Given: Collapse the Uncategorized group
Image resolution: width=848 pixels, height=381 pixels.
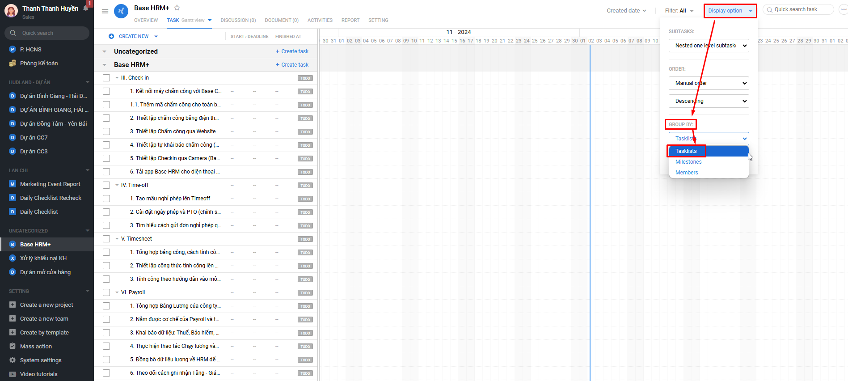Looking at the screenshot, I should click(x=105, y=51).
